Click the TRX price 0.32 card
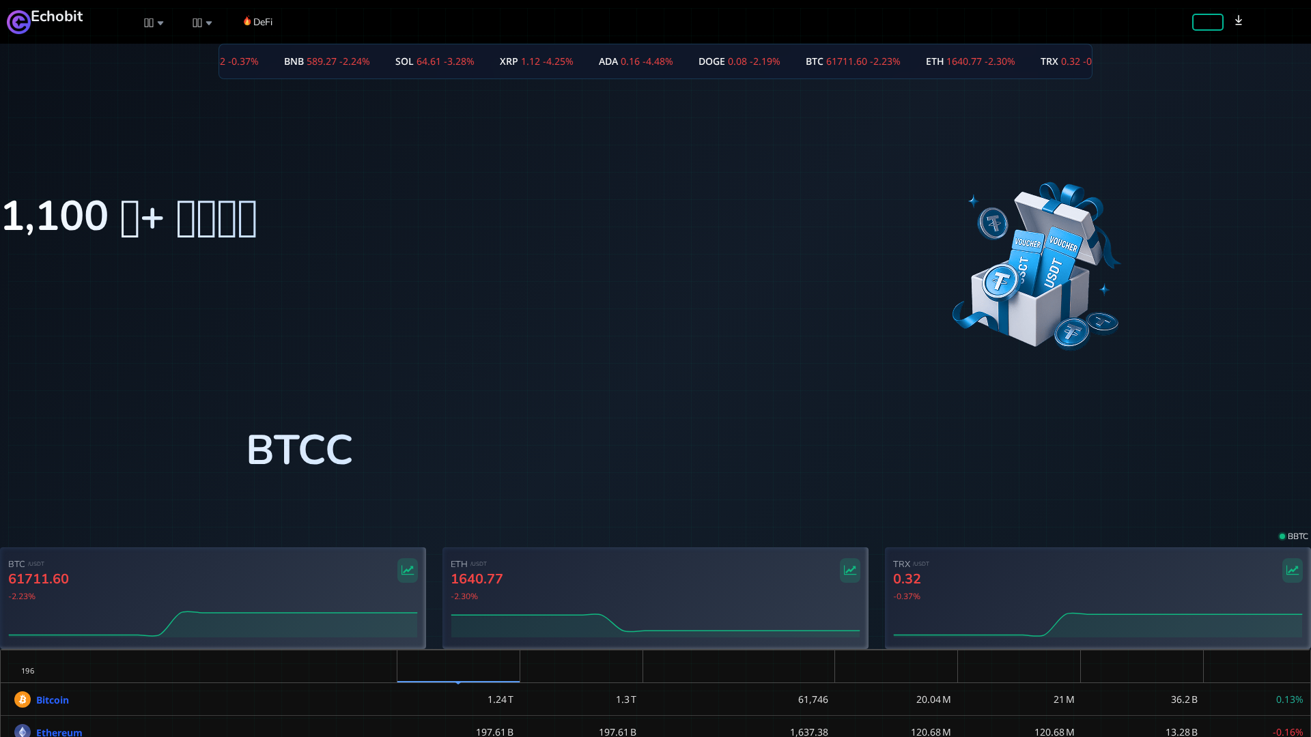 point(1097,598)
